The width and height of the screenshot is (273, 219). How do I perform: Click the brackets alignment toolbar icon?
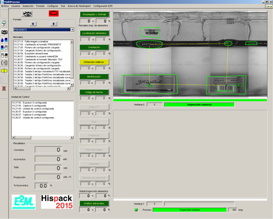point(4,63)
